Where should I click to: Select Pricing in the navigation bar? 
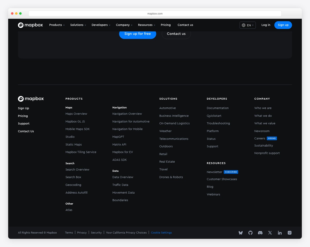click(x=166, y=25)
